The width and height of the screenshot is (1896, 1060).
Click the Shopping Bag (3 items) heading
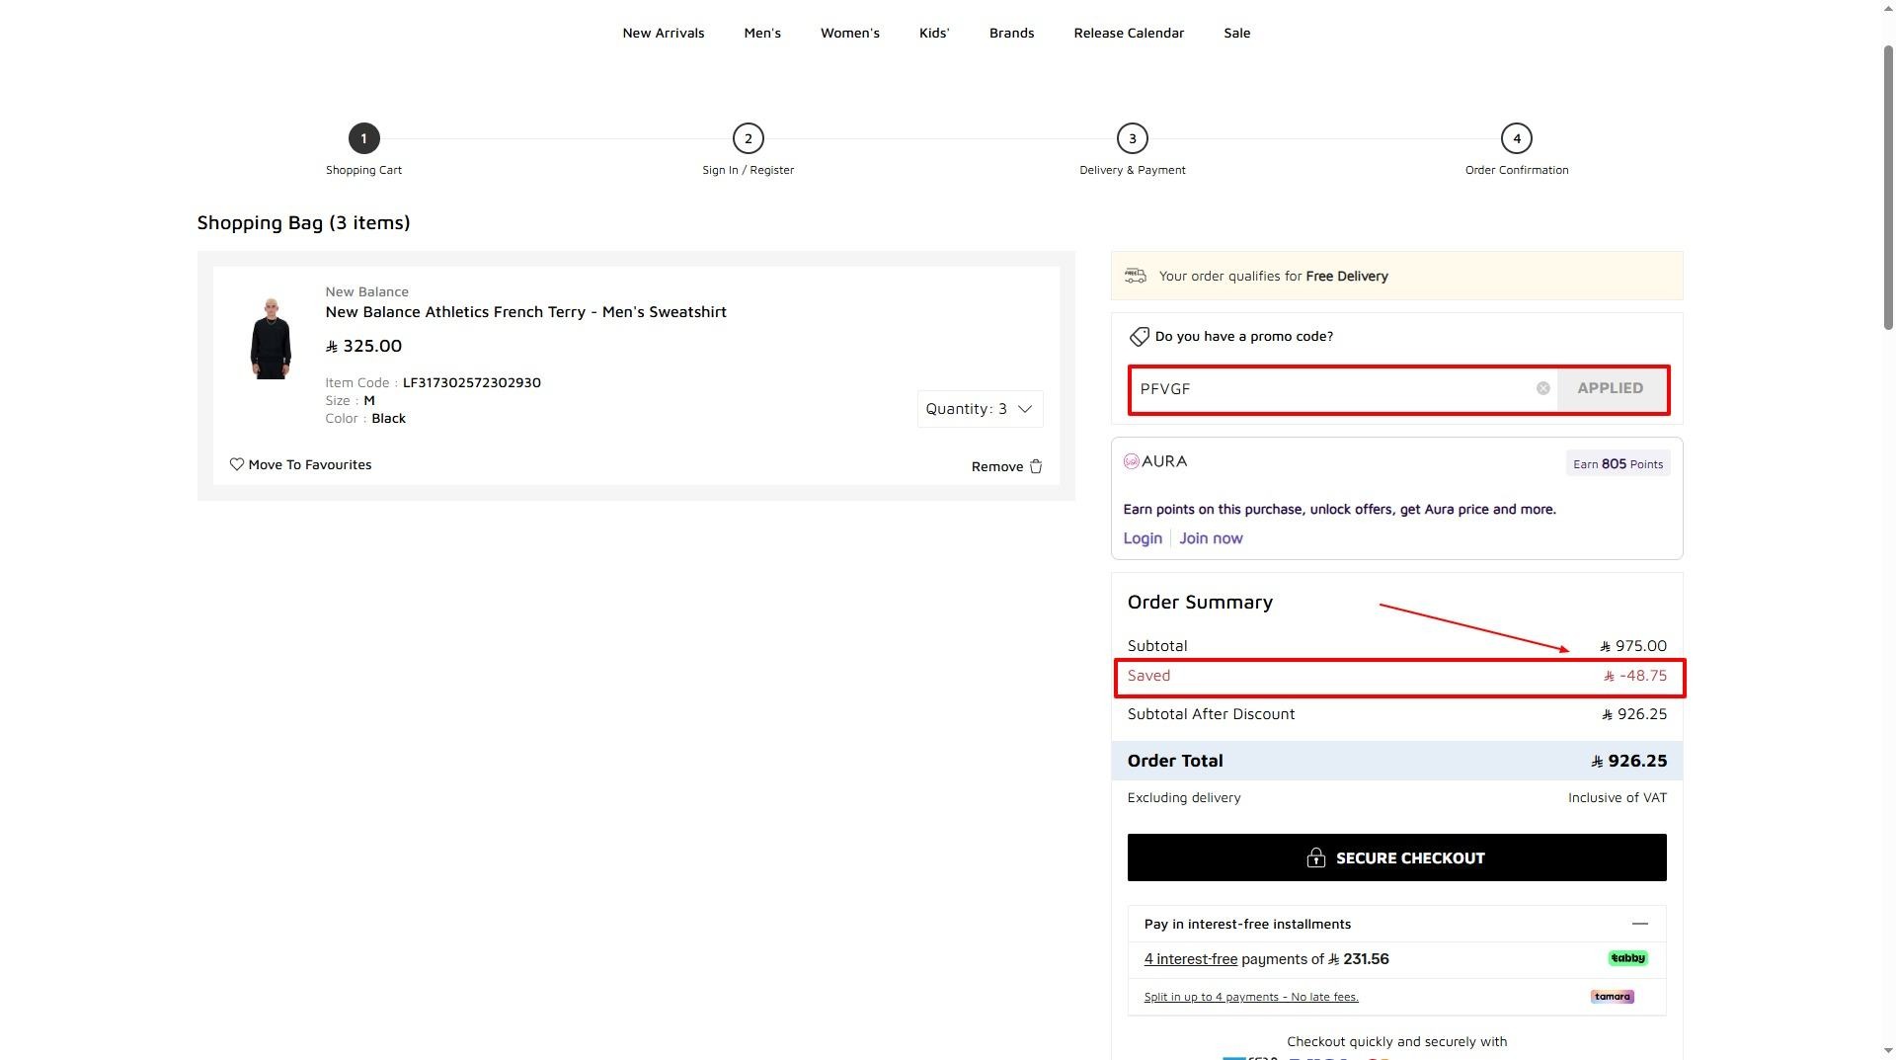(x=303, y=222)
